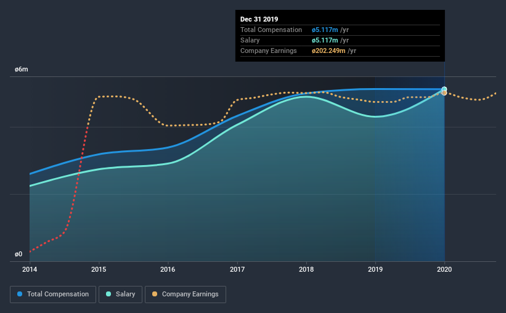
Task: Click the 2014 x-axis label
Action: [x=30, y=269]
